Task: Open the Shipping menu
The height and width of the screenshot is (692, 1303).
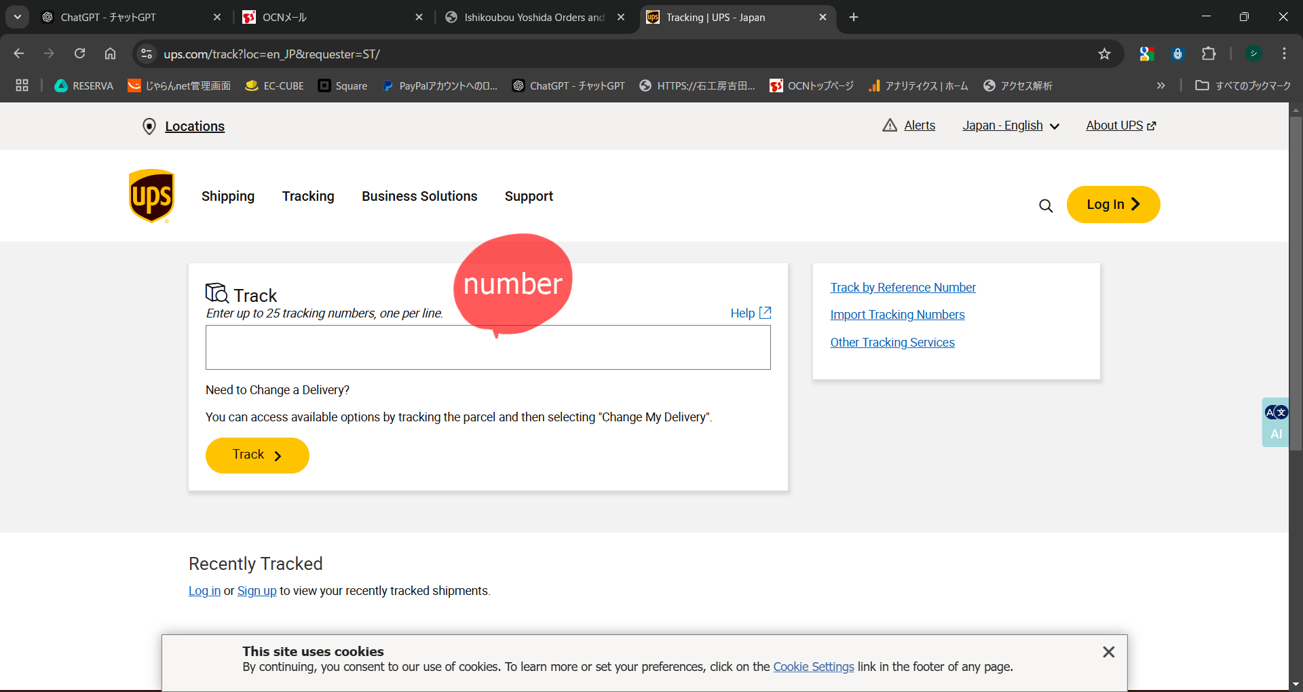Action: coord(228,196)
